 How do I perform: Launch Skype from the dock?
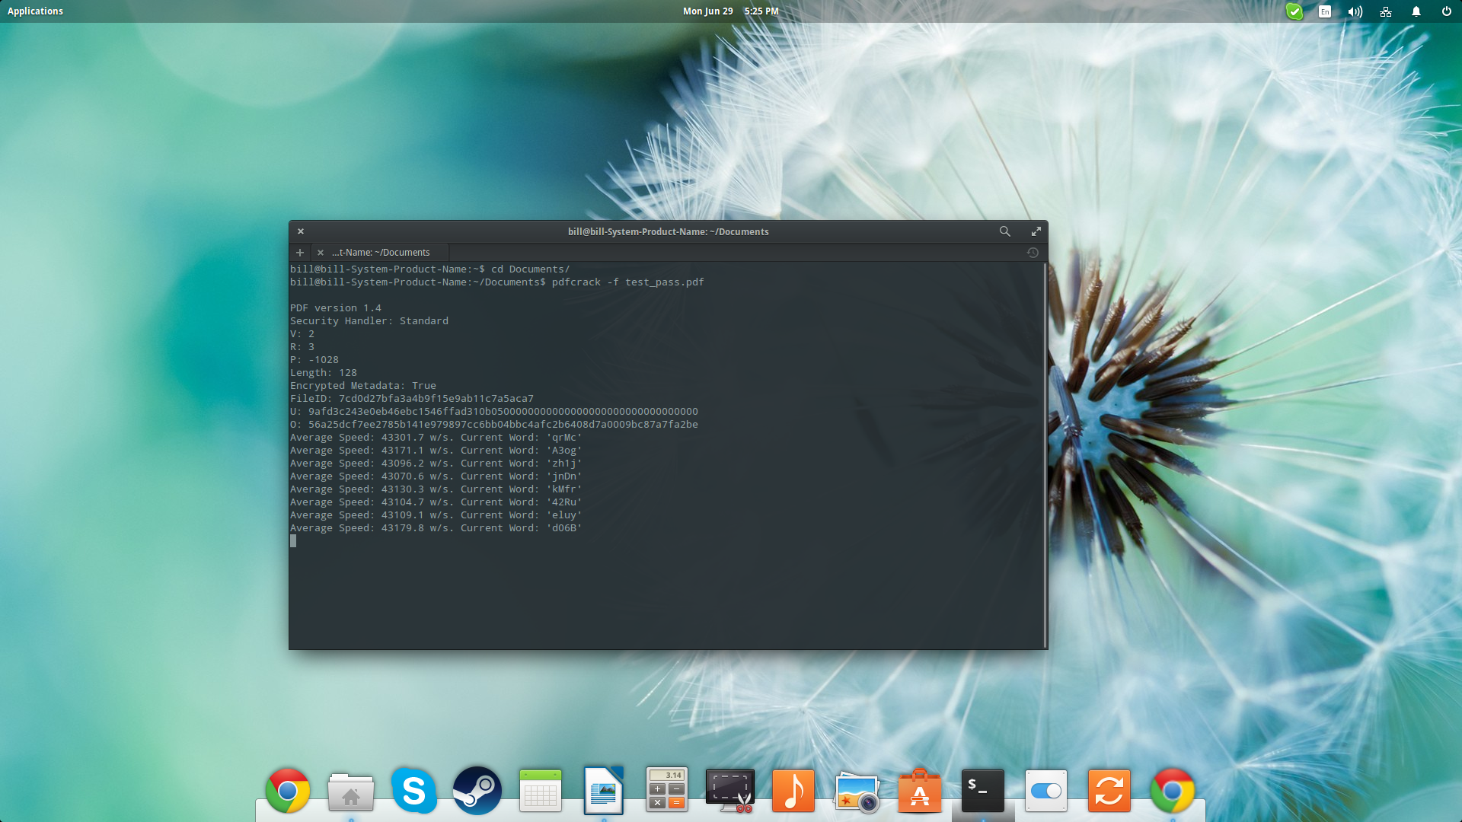pyautogui.click(x=414, y=791)
